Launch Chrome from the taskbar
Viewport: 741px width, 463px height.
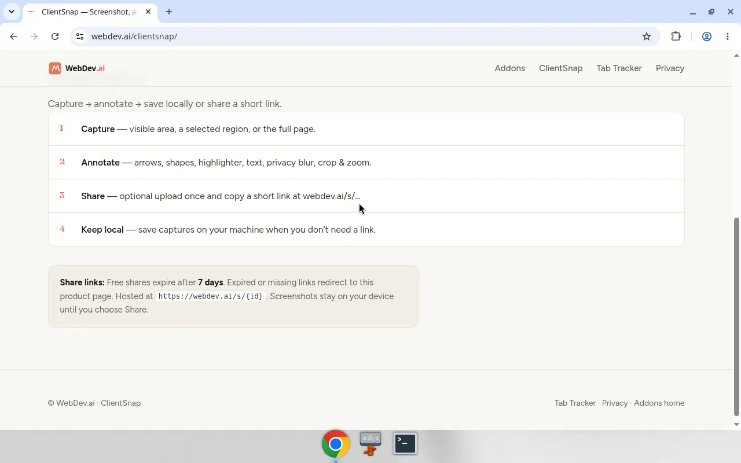[336, 444]
